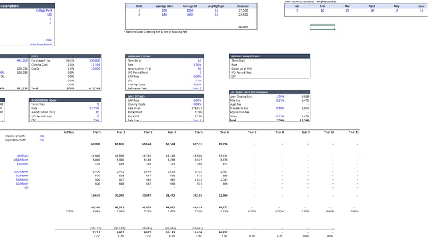435x238 pixels.
Task: Click the 'In Place' column header
Action: coord(69,132)
